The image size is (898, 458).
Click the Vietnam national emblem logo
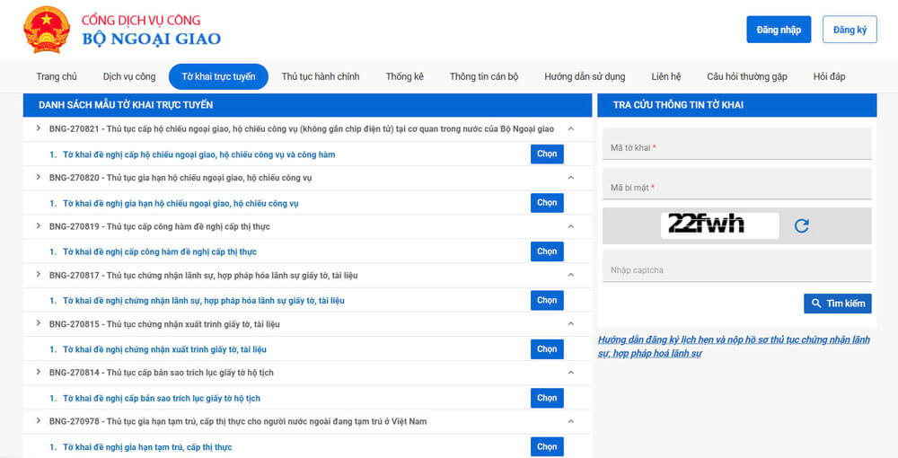pos(46,30)
